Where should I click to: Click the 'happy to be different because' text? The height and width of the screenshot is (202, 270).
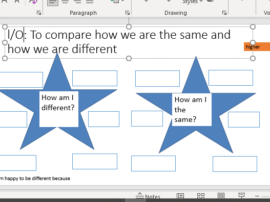coord(37,179)
